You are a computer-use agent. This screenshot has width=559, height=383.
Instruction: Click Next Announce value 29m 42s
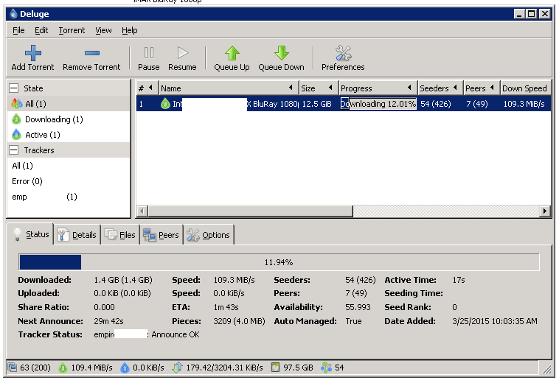coord(108,320)
